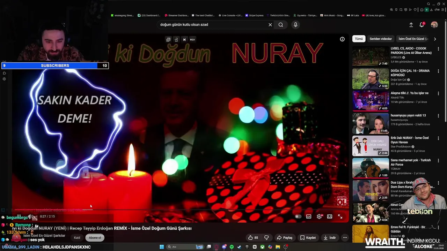The height and width of the screenshot is (251, 447).
Task: Open File Explorer folder from the taskbar
Action: (x=278, y=247)
